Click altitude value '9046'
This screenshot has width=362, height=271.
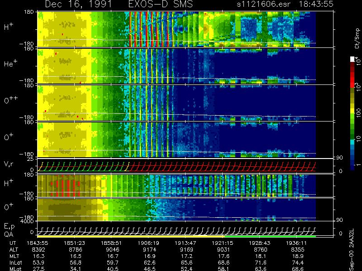tap(113, 250)
